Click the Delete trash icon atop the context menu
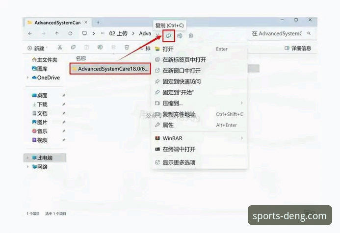The width and height of the screenshot is (340, 233). click(191, 36)
